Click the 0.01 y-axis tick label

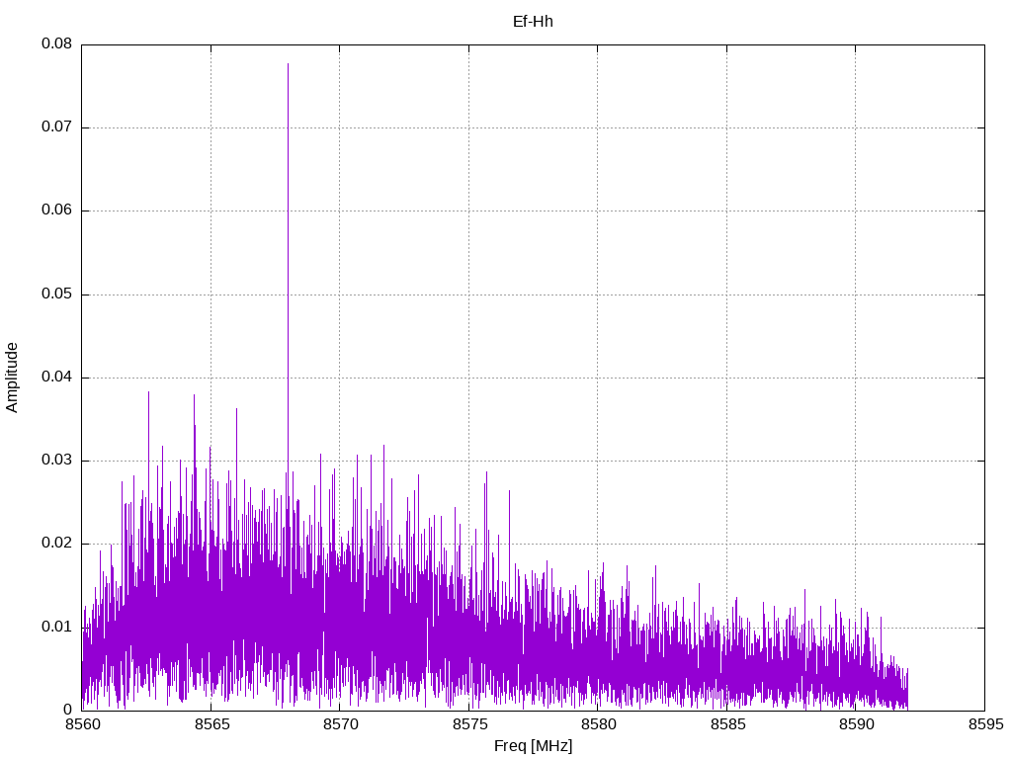(x=56, y=627)
